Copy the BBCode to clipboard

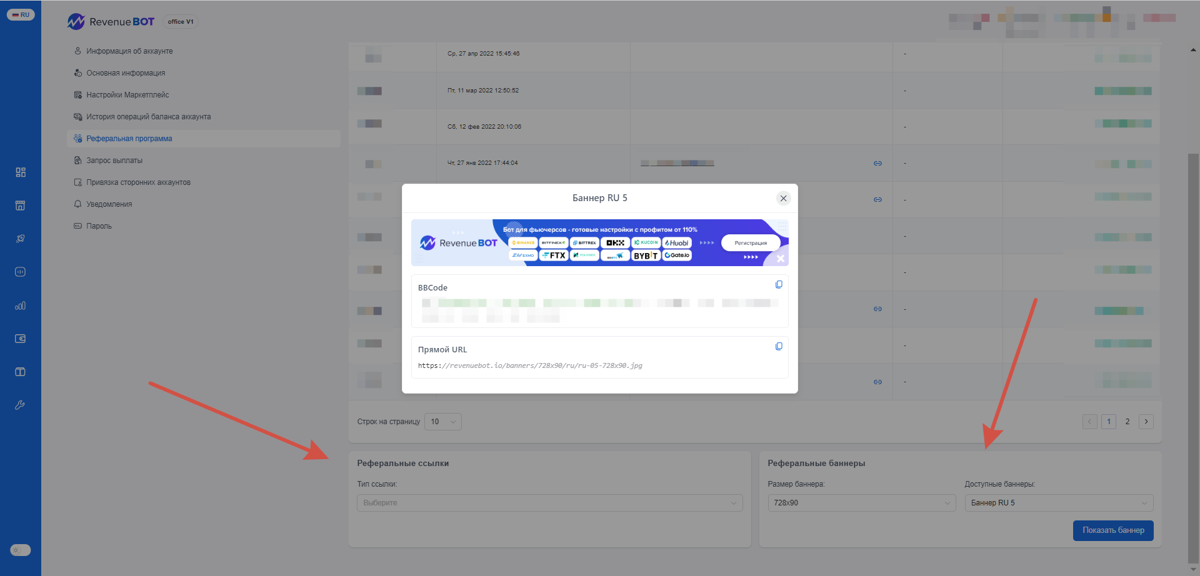(x=779, y=284)
